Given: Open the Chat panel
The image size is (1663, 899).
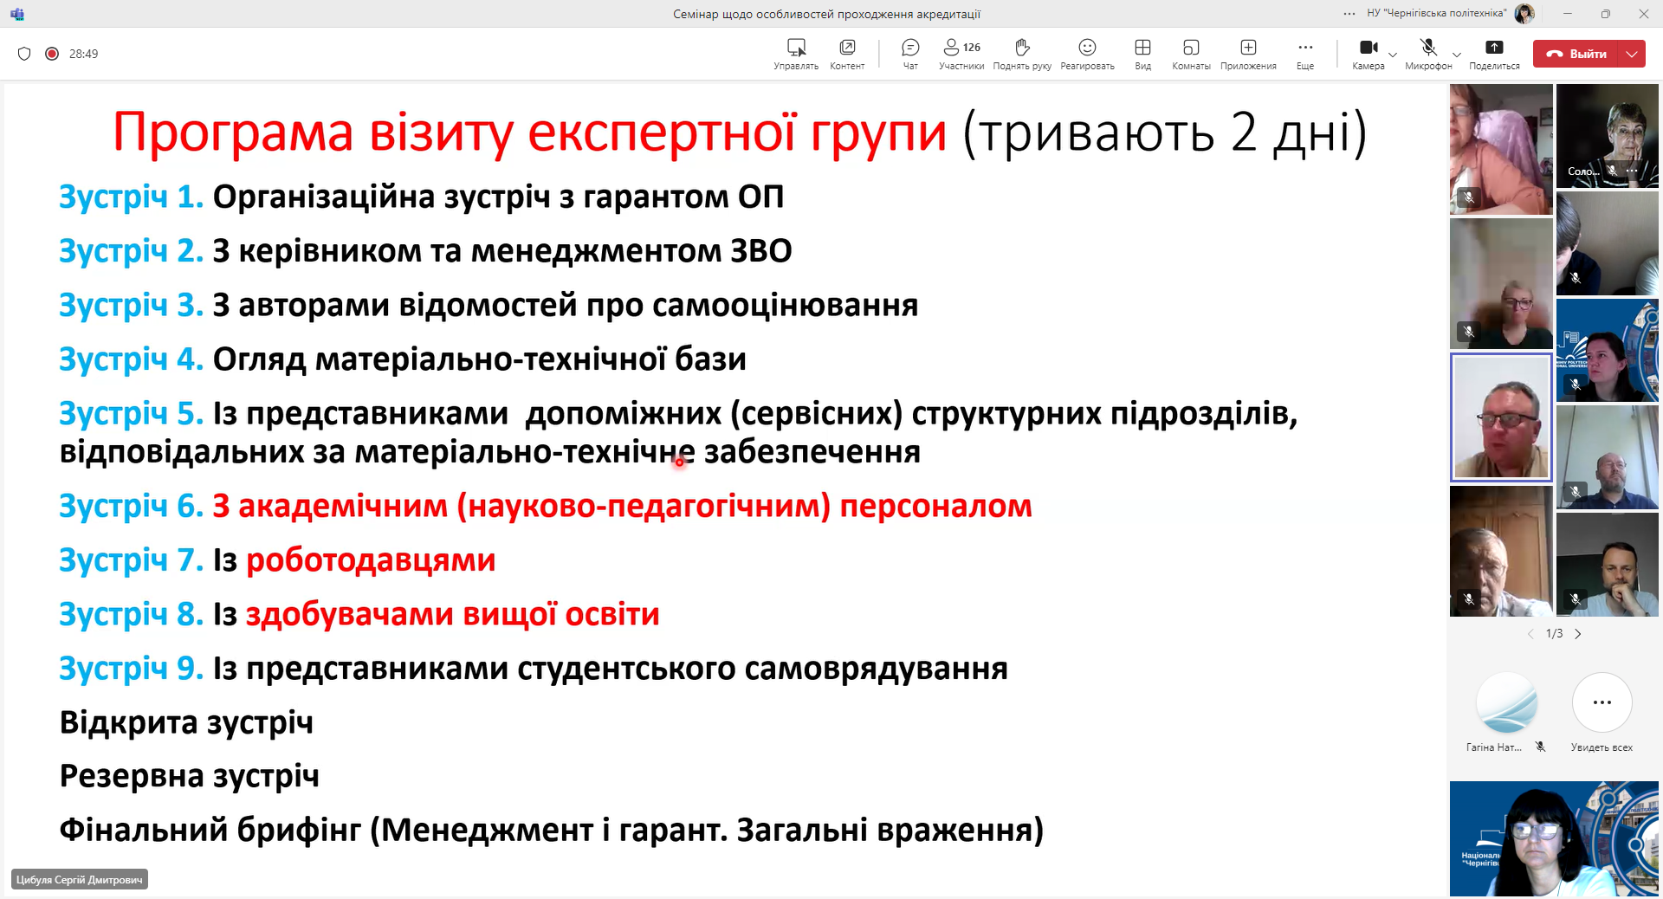Looking at the screenshot, I should (909, 53).
